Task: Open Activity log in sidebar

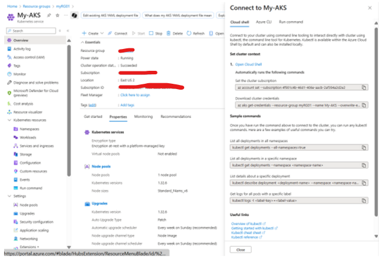Action: click(x=22, y=49)
